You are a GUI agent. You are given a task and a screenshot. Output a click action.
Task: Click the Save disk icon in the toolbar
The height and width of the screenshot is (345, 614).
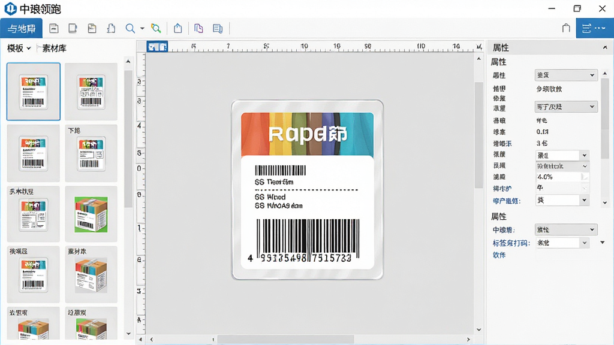tap(53, 28)
